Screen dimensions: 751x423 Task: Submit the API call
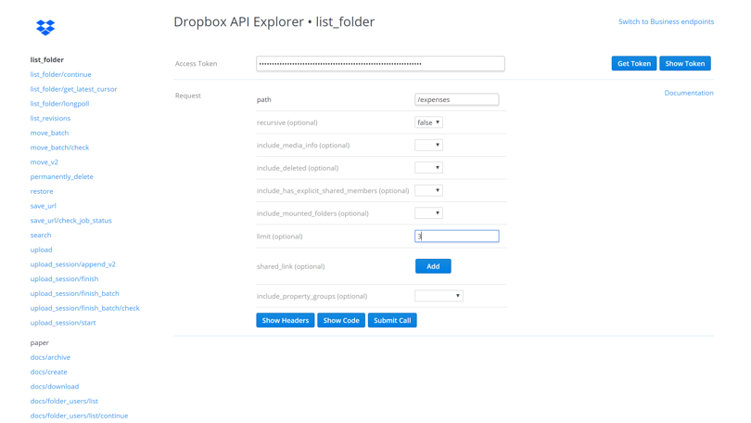coord(392,320)
